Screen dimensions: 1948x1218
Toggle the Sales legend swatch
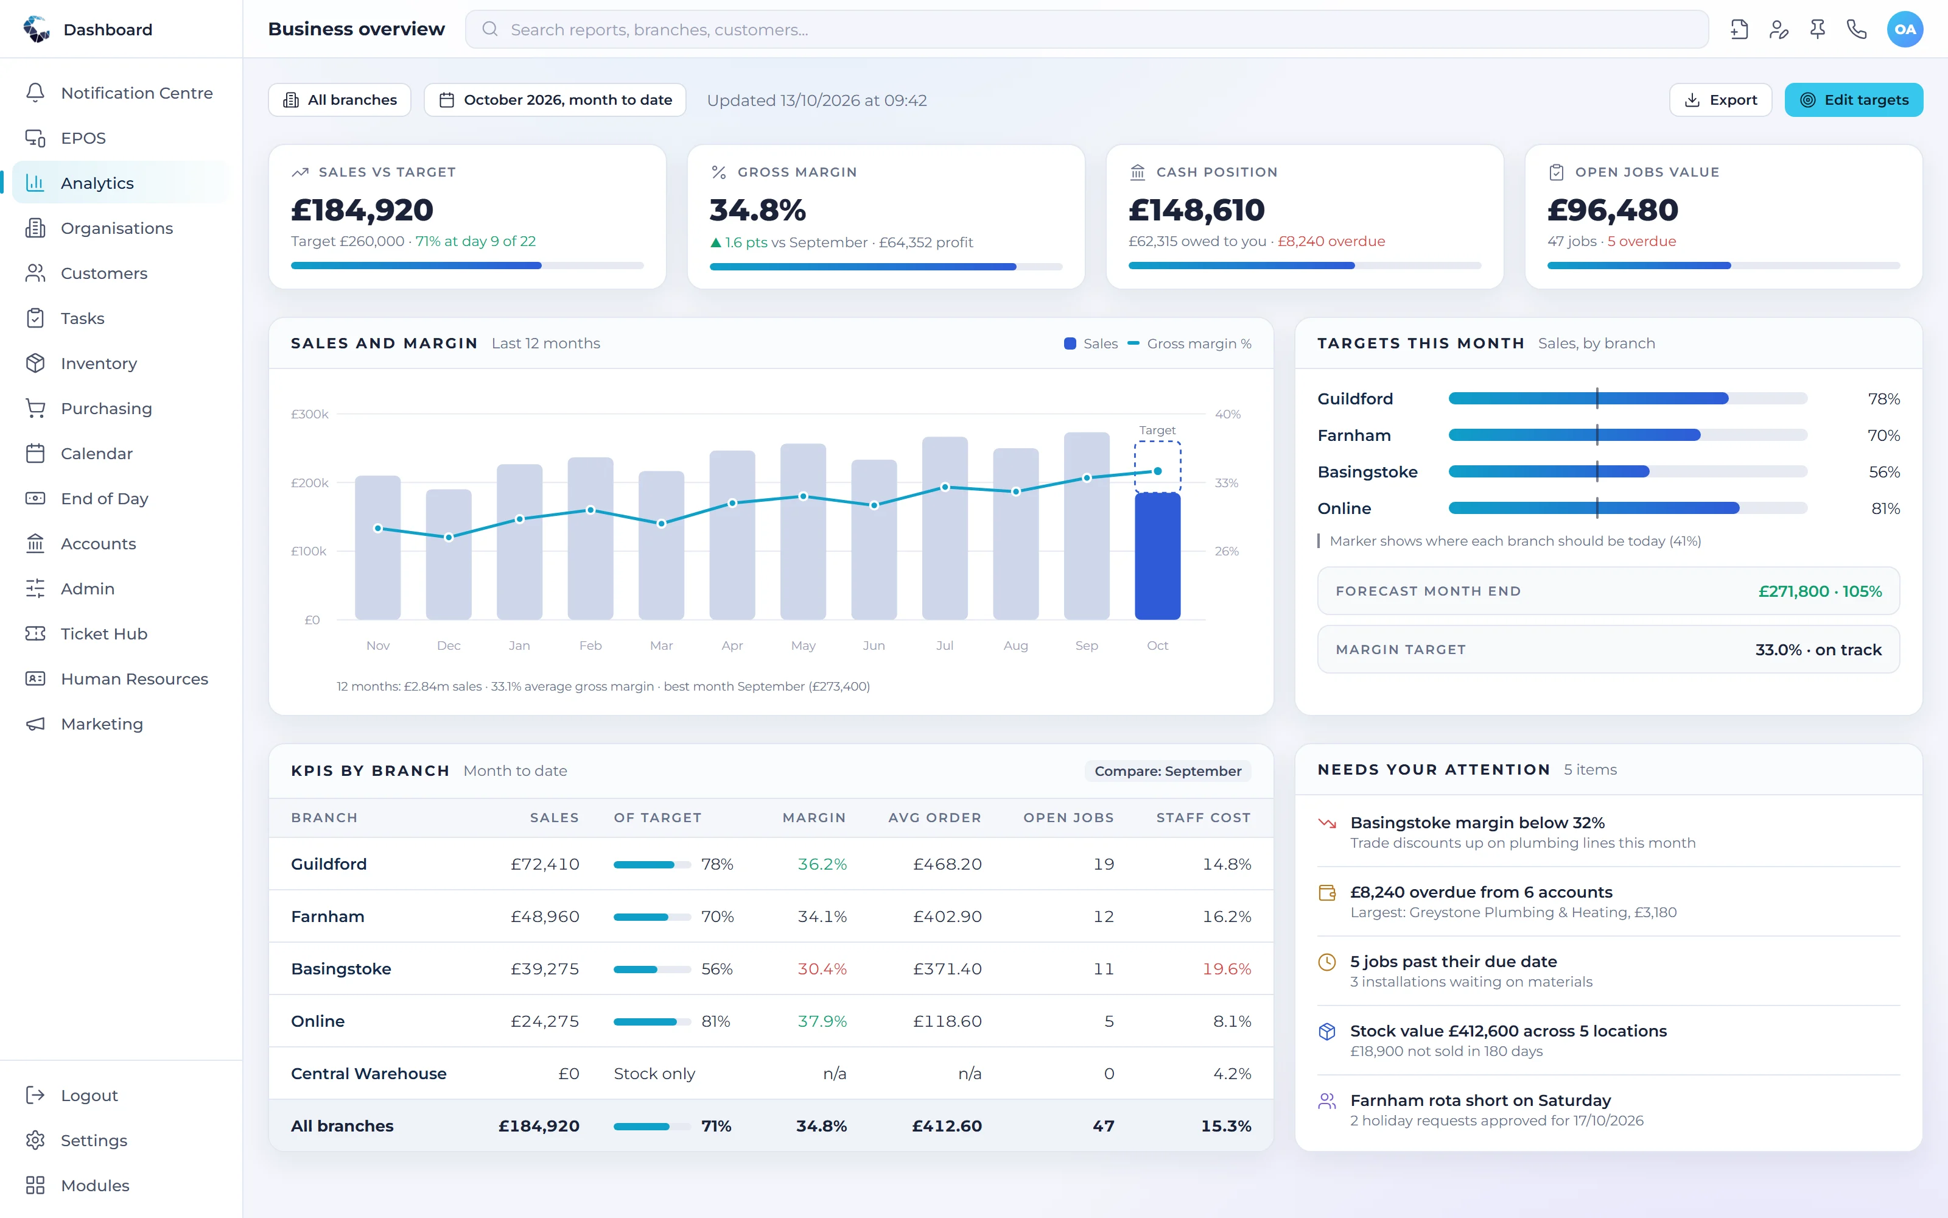pos(1070,343)
